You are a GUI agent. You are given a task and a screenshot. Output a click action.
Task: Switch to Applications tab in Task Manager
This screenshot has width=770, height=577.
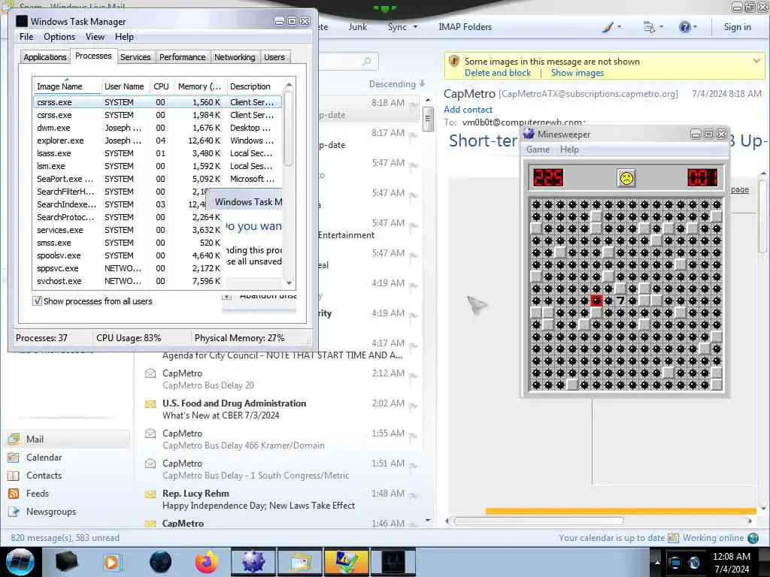coord(44,57)
